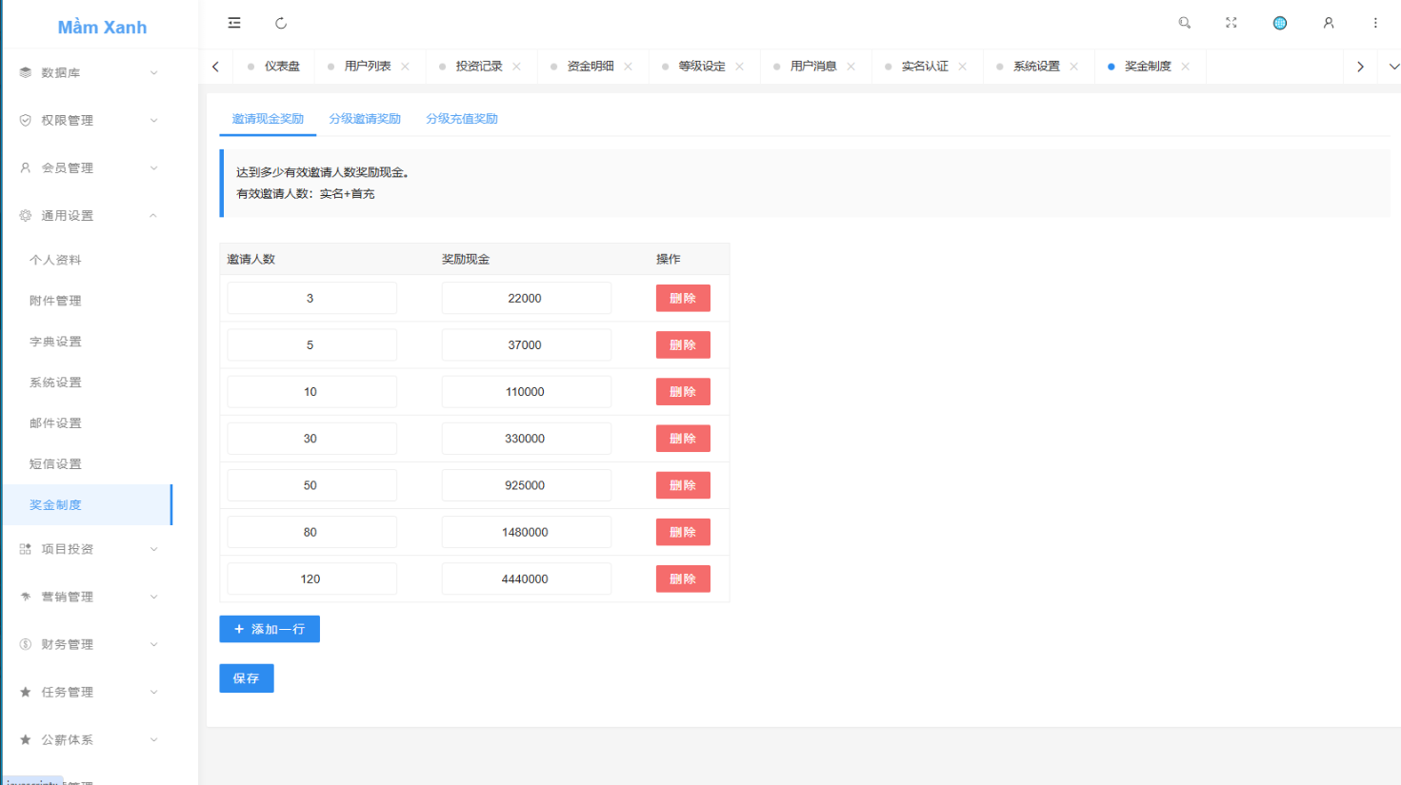Select the 分级邀请奖励 sub-tab
Screen dimensions: 1401x785
[365, 119]
